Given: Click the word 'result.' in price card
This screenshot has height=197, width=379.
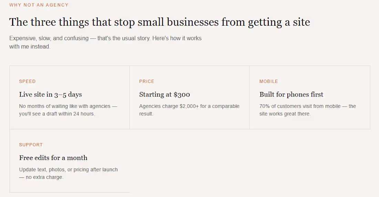Looking at the screenshot, I should click(146, 114).
